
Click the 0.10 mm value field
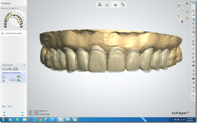pyautogui.click(x=8, y=80)
